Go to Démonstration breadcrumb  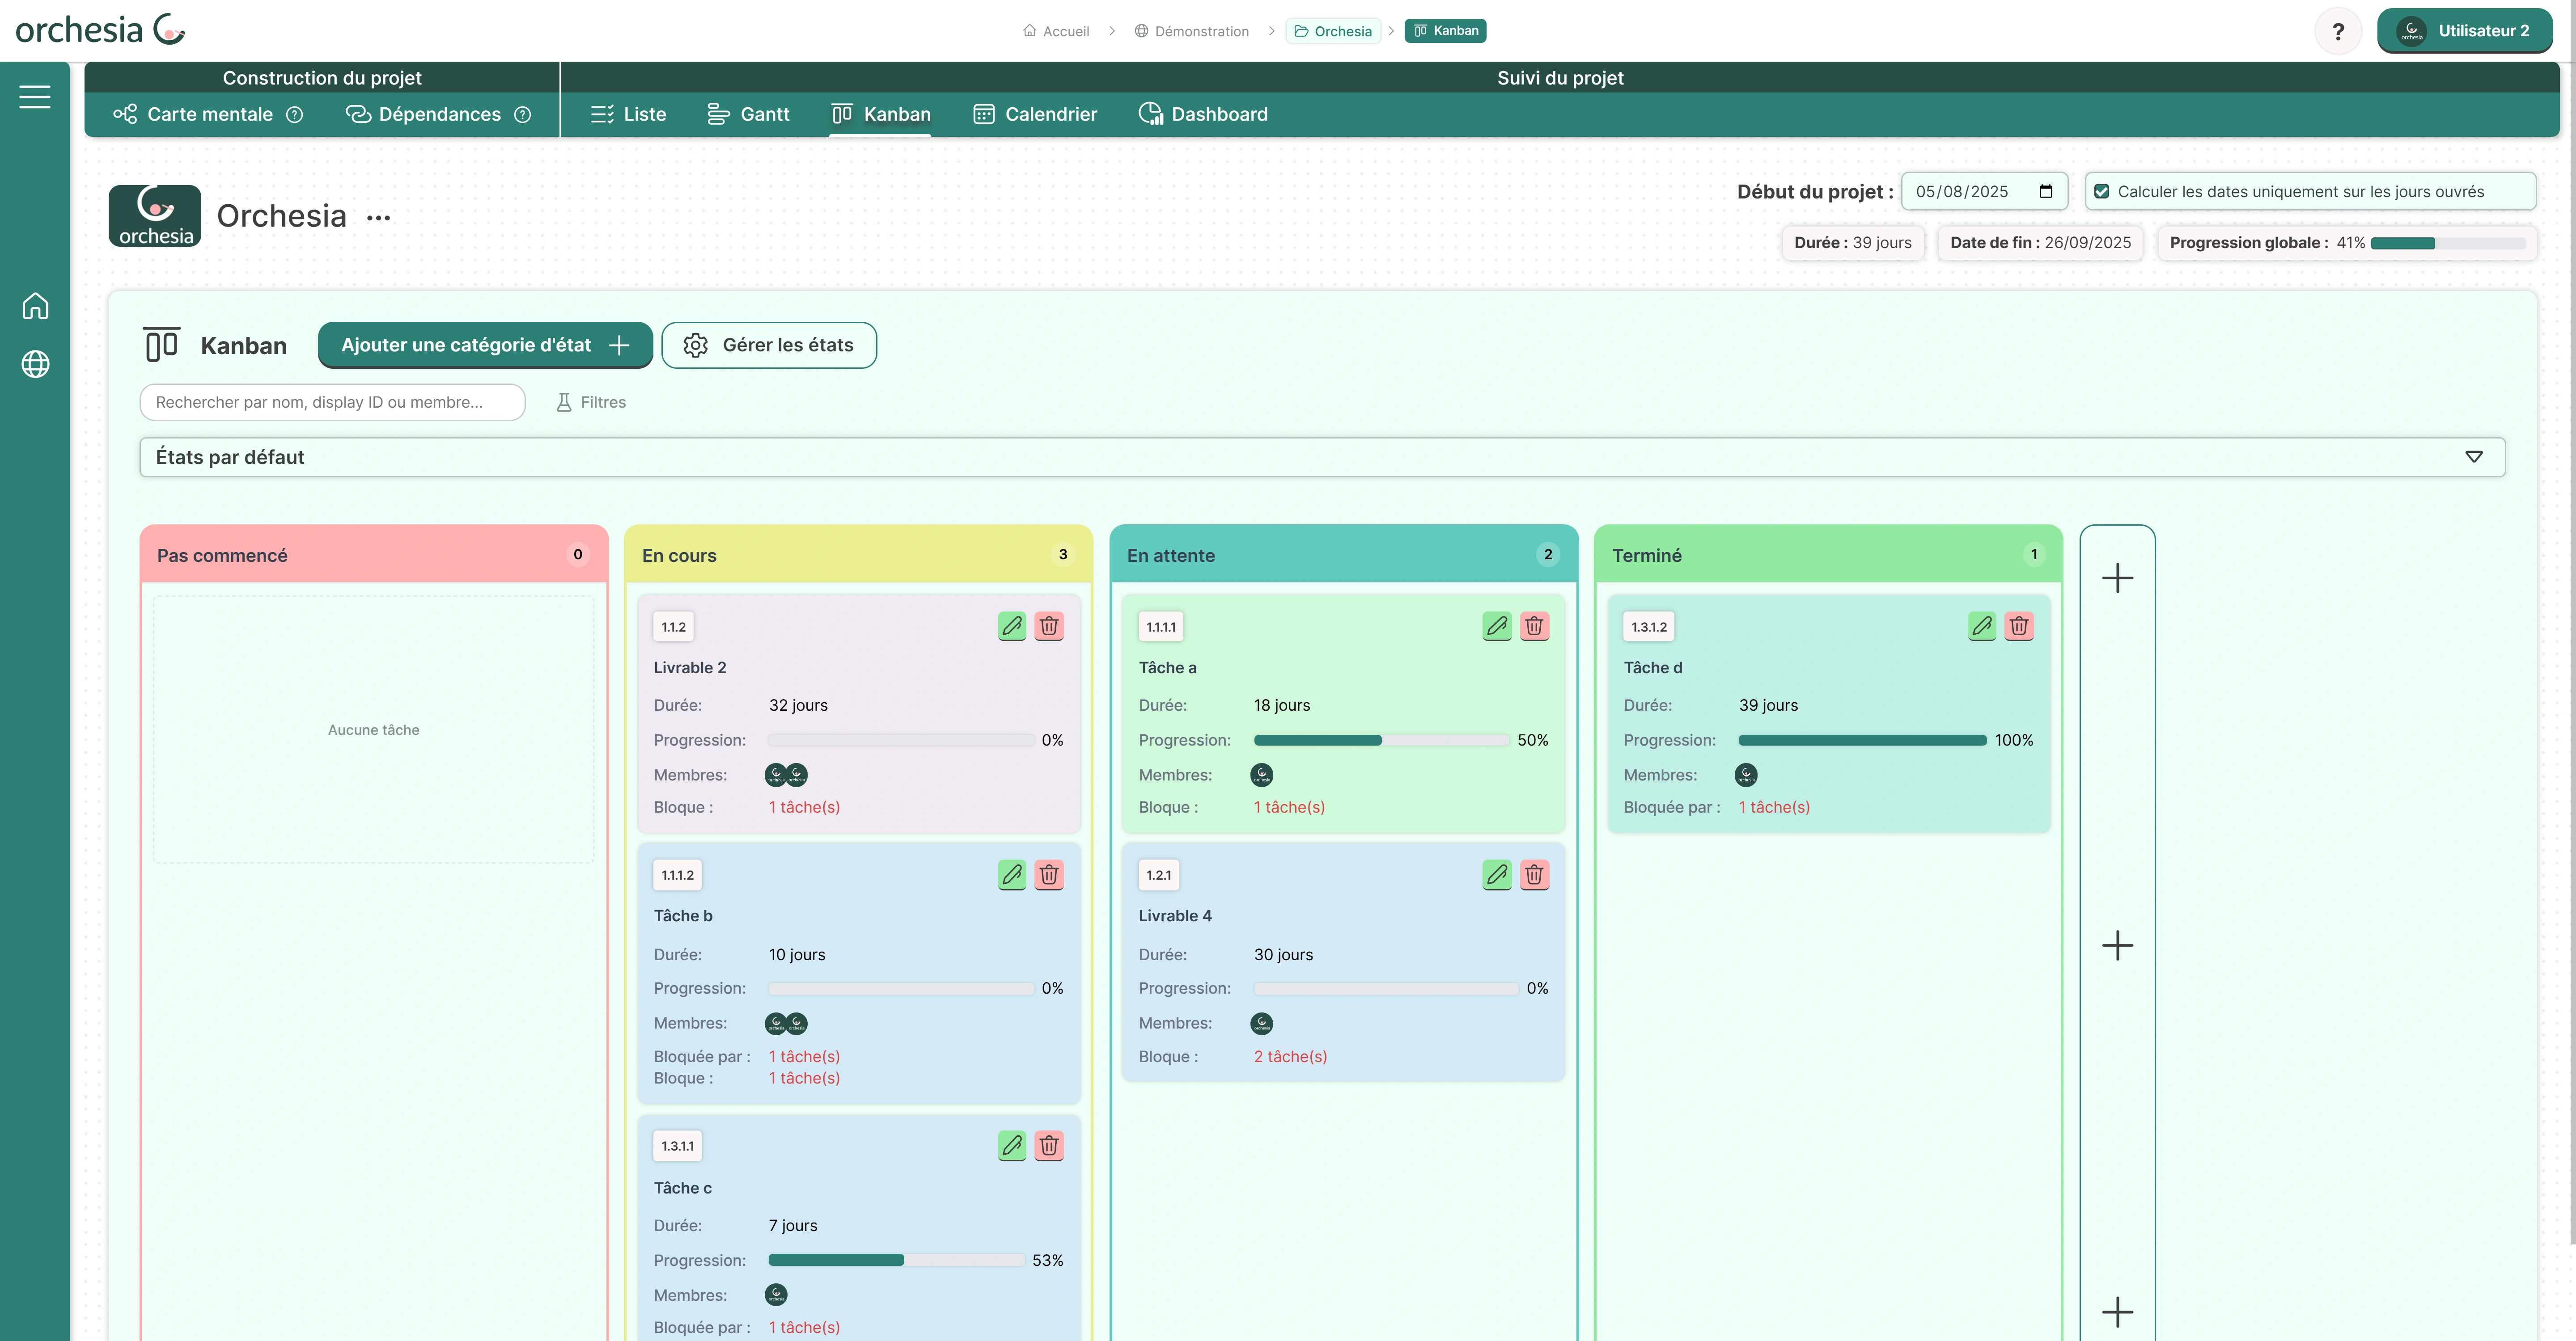click(x=1192, y=31)
